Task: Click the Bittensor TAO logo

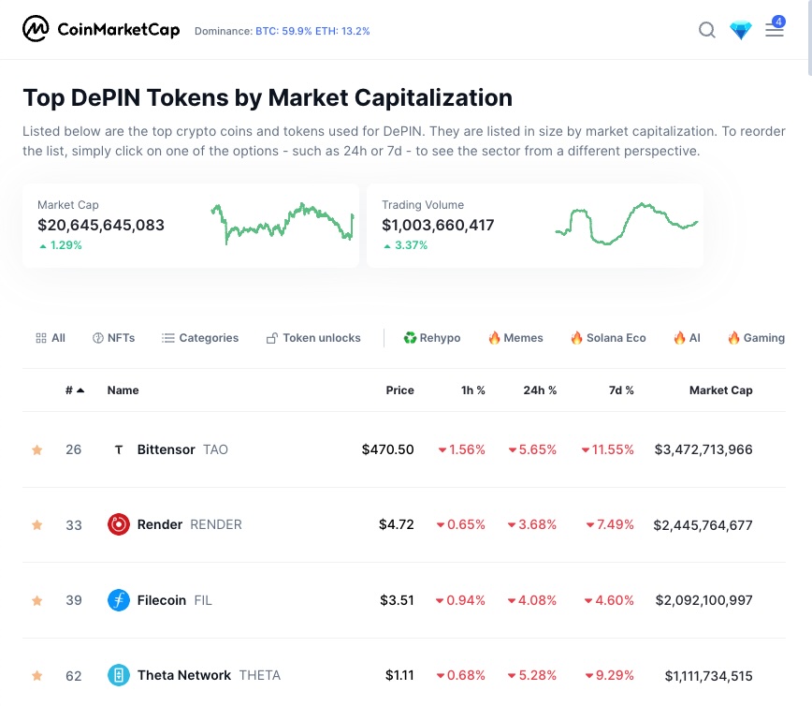Action: click(x=119, y=449)
